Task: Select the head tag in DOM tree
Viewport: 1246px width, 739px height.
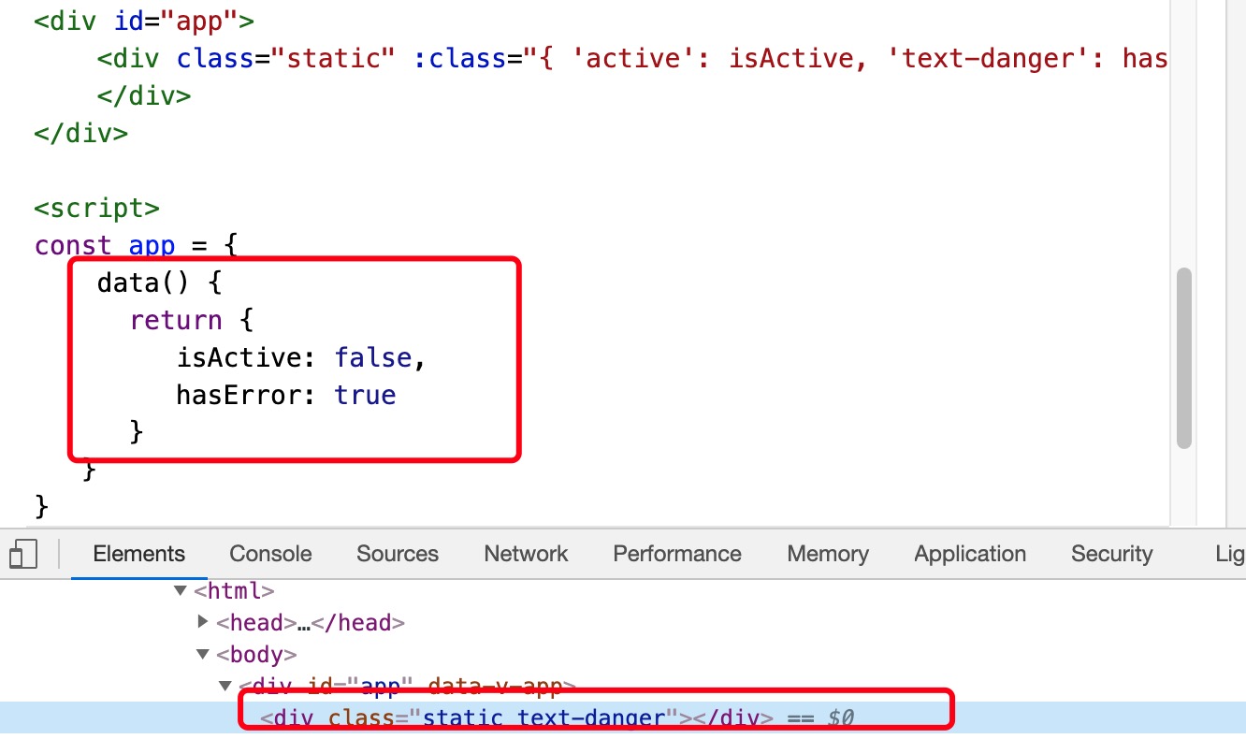Action: (257, 622)
